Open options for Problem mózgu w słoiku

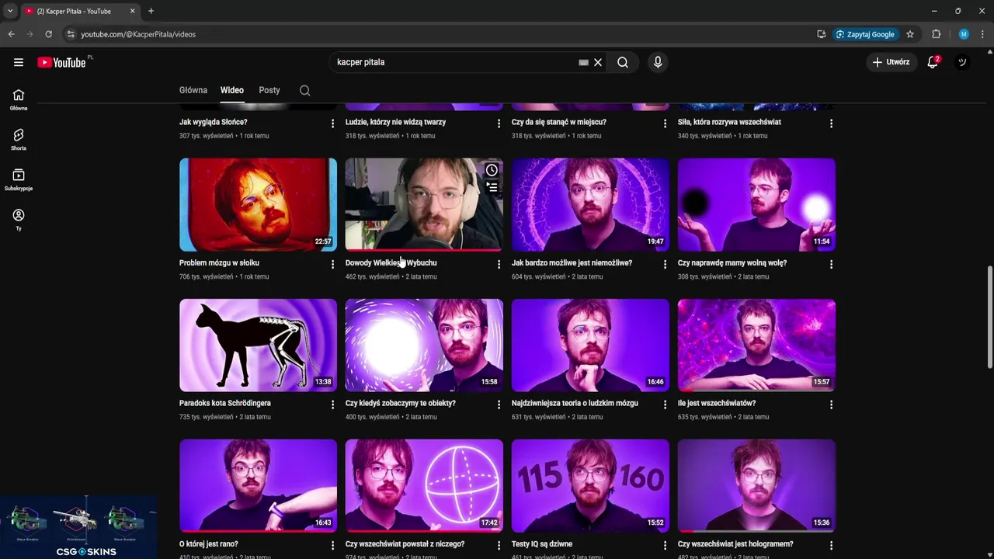tap(332, 265)
